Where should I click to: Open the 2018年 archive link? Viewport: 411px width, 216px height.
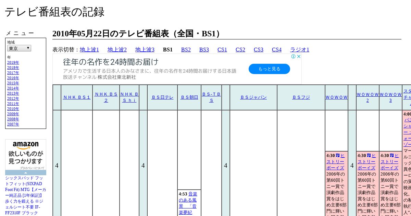coord(13,68)
